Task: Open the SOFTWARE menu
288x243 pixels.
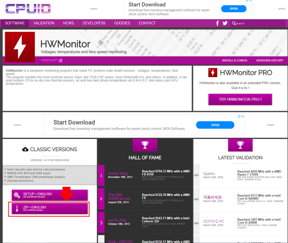Action: pyautogui.click(x=15, y=23)
